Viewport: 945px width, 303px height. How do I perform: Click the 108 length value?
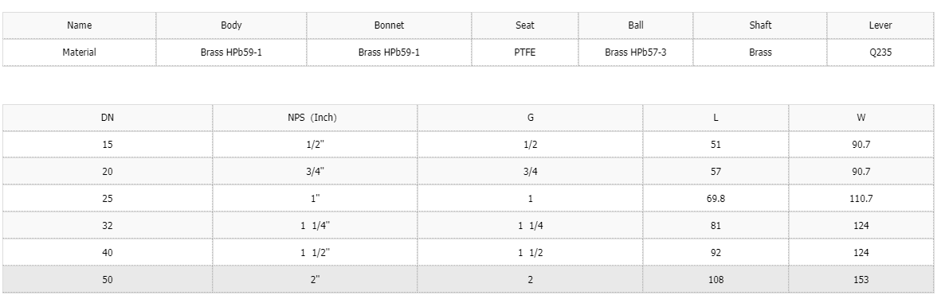(x=716, y=280)
